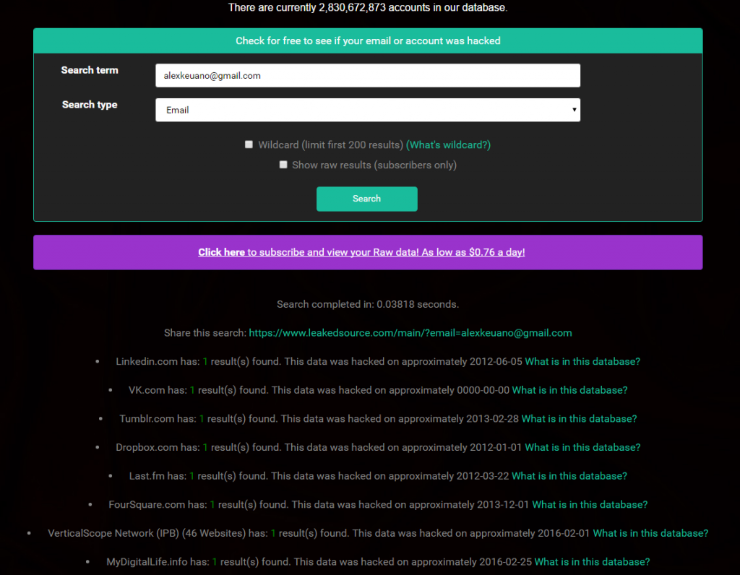
Task: Click the purple subscribe Raw data banner link
Action: [x=361, y=252]
